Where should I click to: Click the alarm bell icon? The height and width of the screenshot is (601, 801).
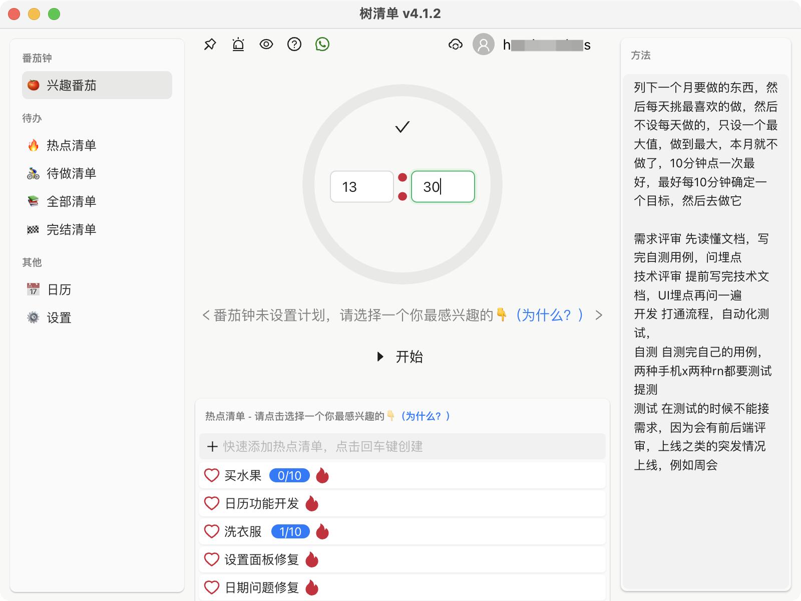pos(238,45)
